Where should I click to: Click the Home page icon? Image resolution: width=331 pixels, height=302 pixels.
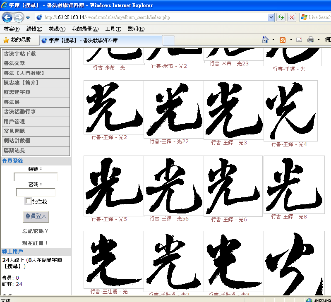pos(265,40)
